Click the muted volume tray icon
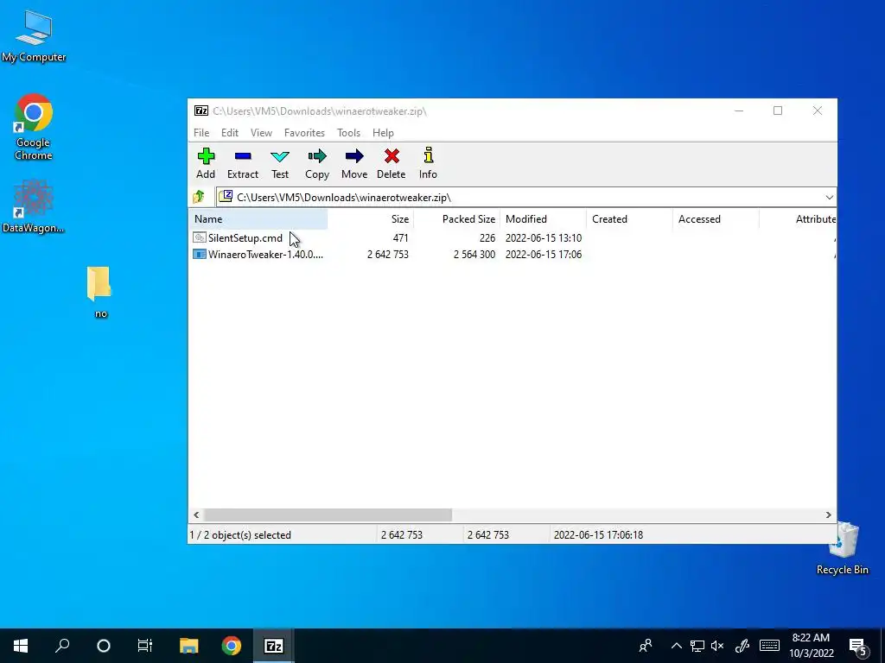The image size is (885, 663). tap(717, 646)
